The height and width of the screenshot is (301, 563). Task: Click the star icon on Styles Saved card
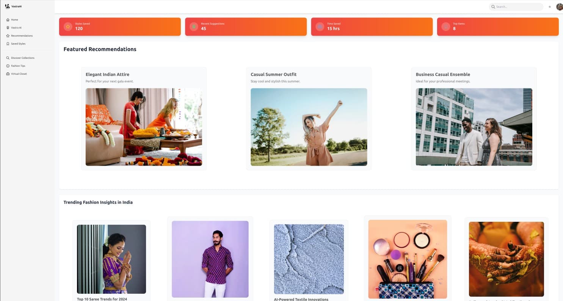(68, 27)
